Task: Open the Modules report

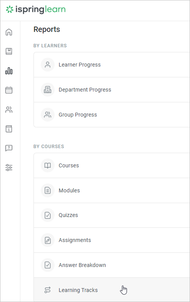Action: (x=112, y=190)
